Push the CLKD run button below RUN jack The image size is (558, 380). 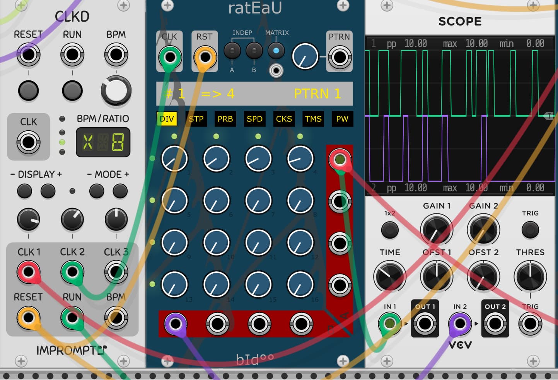pos(72,90)
